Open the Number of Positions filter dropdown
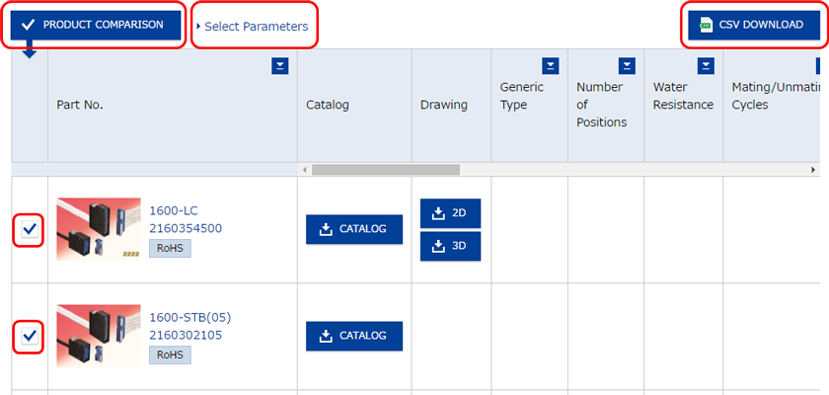Image resolution: width=829 pixels, height=395 pixels. (627, 66)
